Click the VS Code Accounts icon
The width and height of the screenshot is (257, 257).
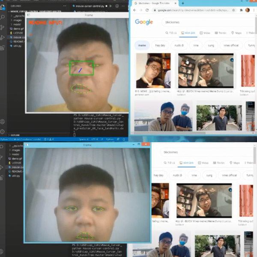point(3,122)
